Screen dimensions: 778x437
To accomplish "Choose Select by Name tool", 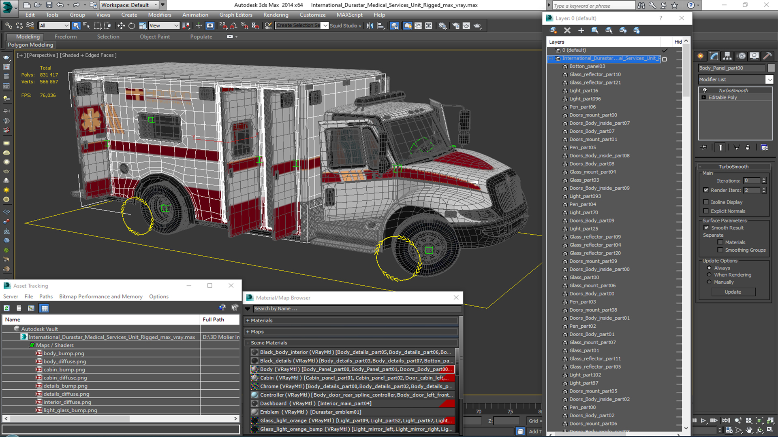I will [86, 25].
